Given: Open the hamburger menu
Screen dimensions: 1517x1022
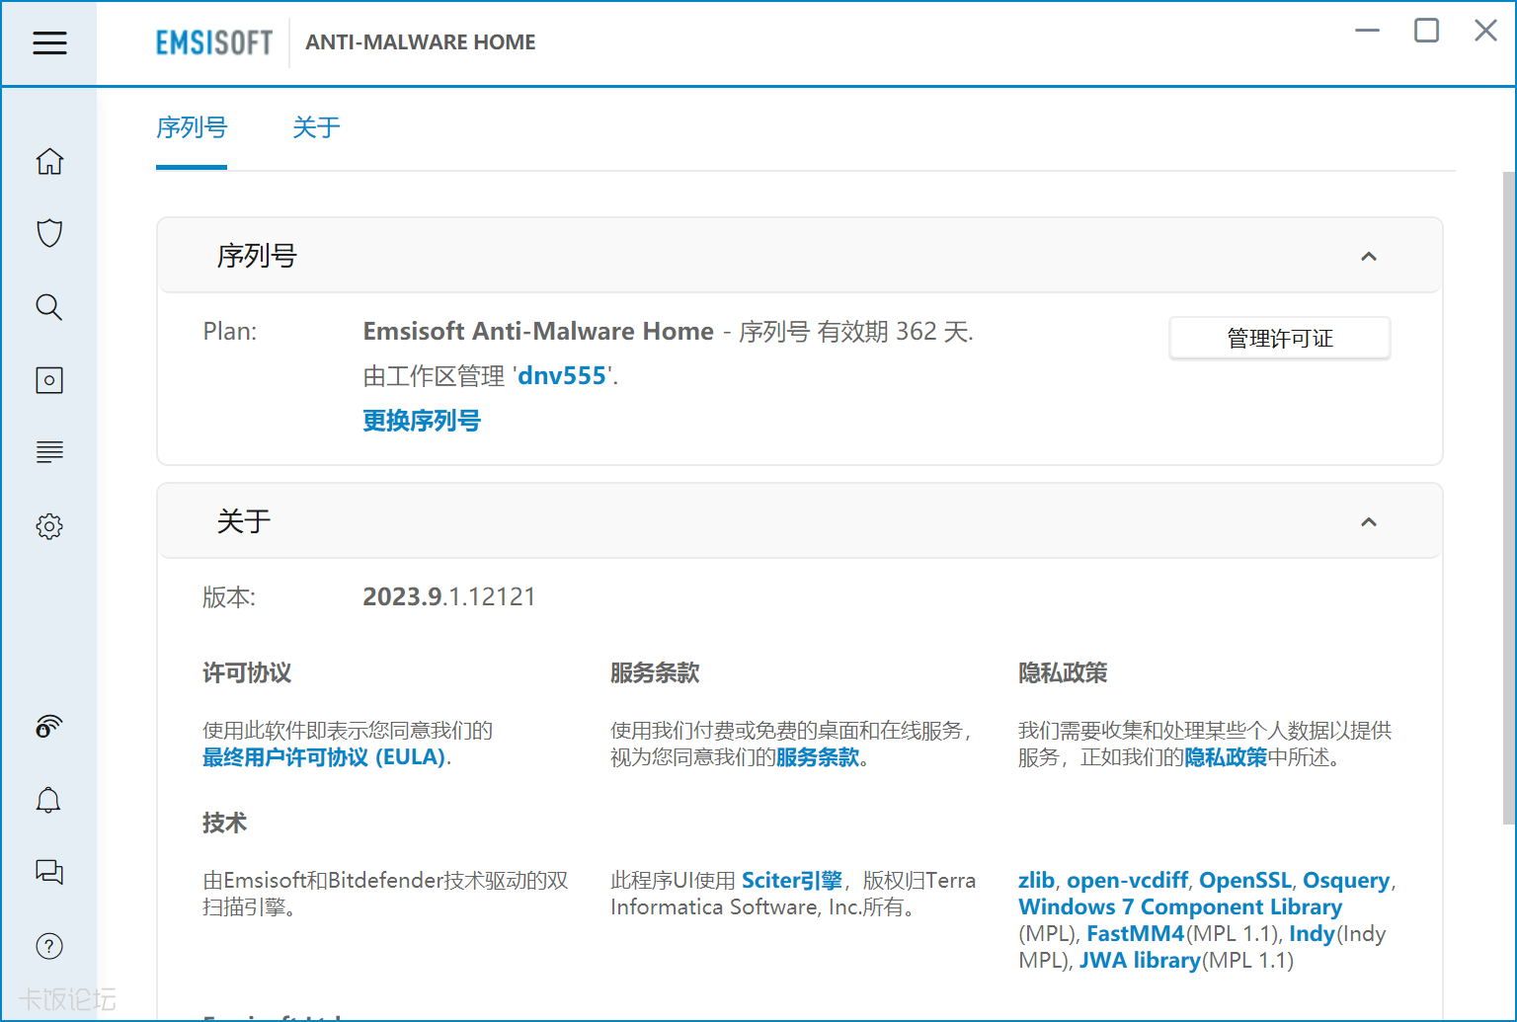Looking at the screenshot, I should point(49,42).
